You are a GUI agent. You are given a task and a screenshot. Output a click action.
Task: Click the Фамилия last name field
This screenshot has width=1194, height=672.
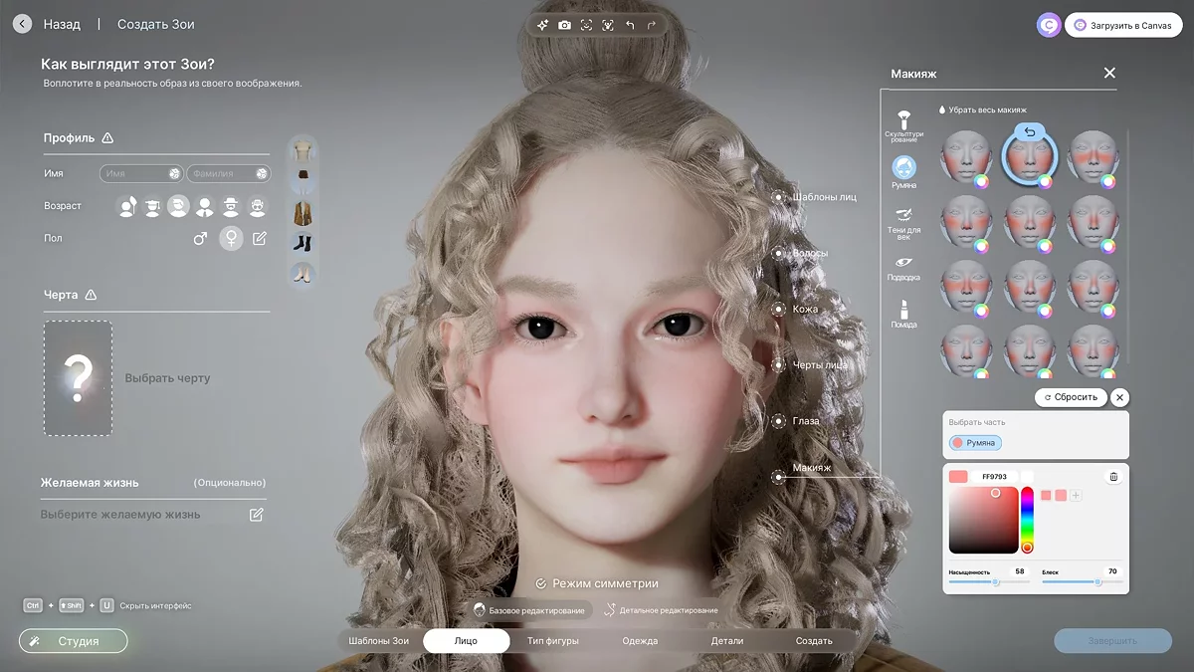(x=221, y=174)
